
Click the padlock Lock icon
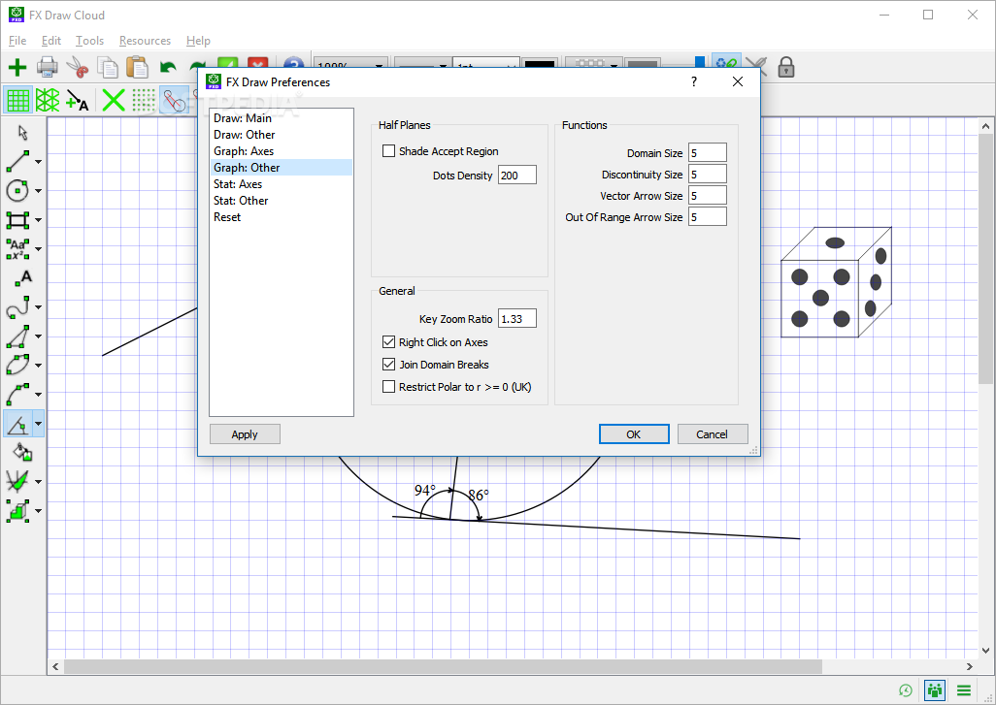(x=785, y=67)
